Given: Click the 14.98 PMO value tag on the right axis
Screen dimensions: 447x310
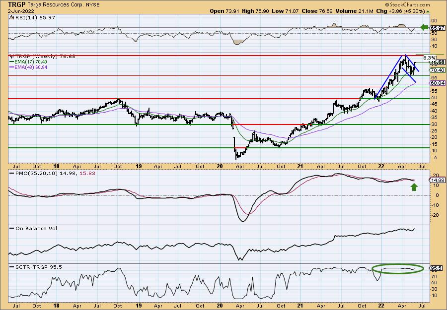Looking at the screenshot, I should pyautogui.click(x=438, y=180).
